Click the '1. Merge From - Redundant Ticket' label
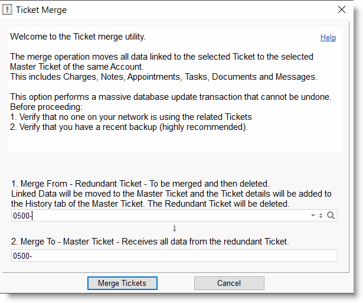 (140, 184)
